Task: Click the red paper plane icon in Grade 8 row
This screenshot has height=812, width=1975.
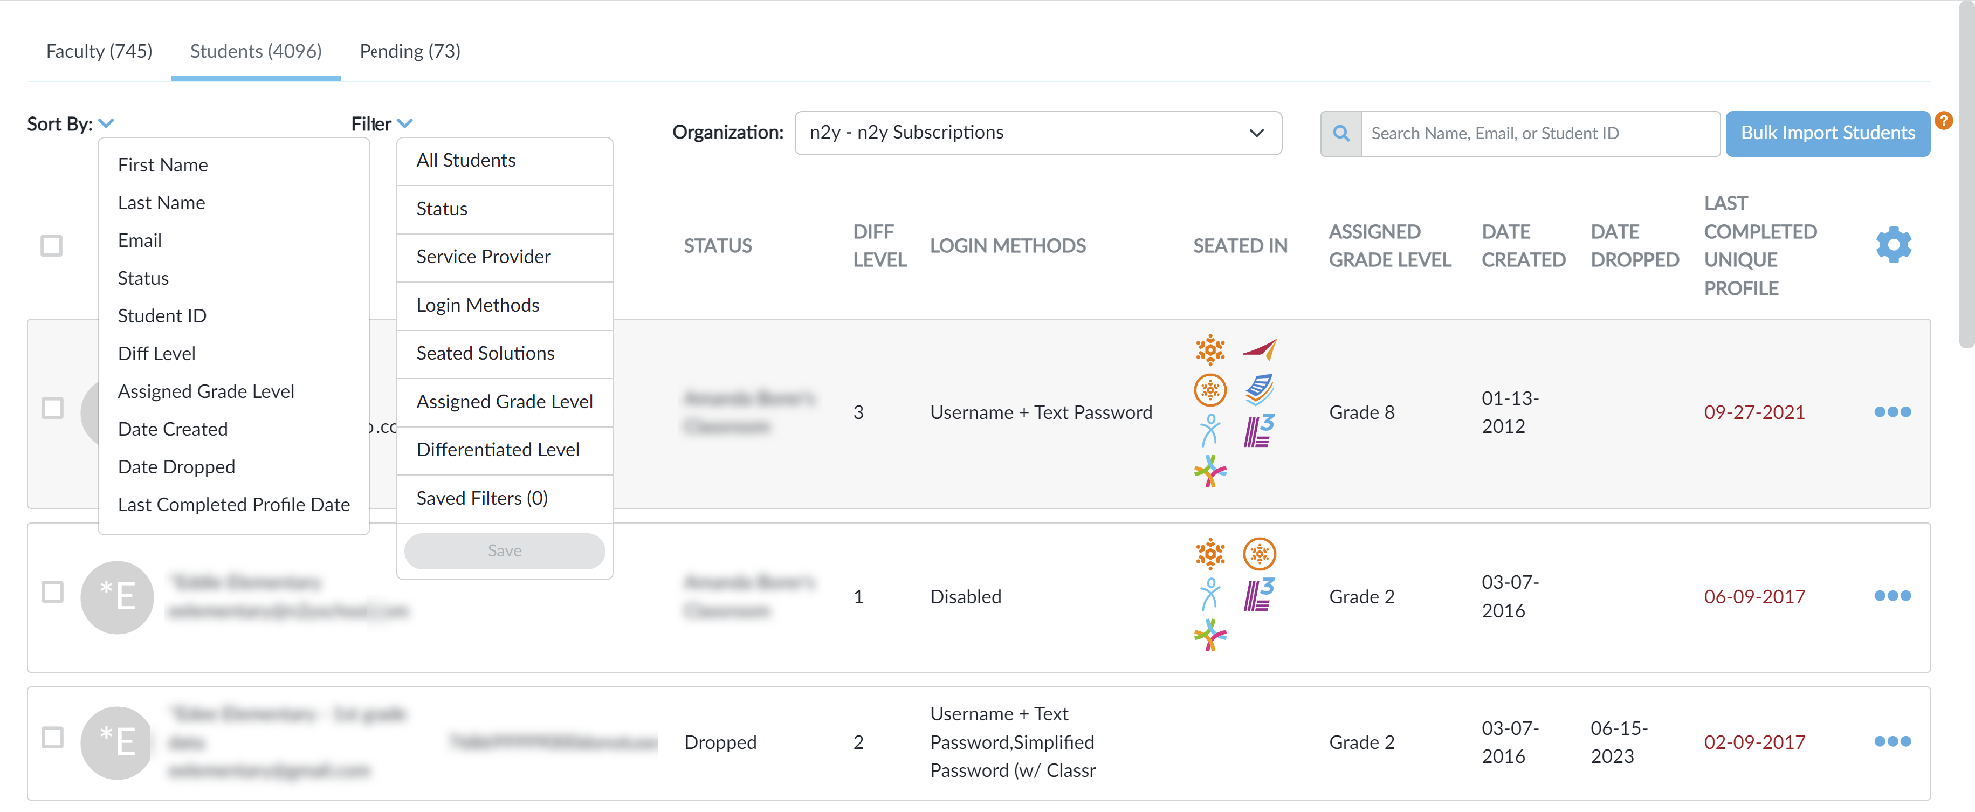Action: coord(1259,349)
